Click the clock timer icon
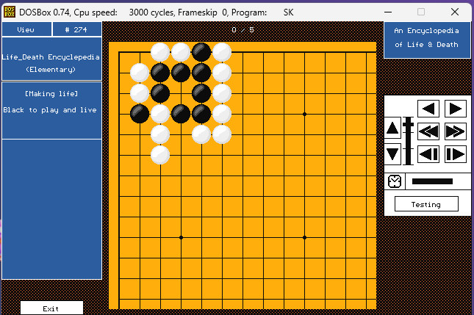474x315 pixels. pos(395,181)
